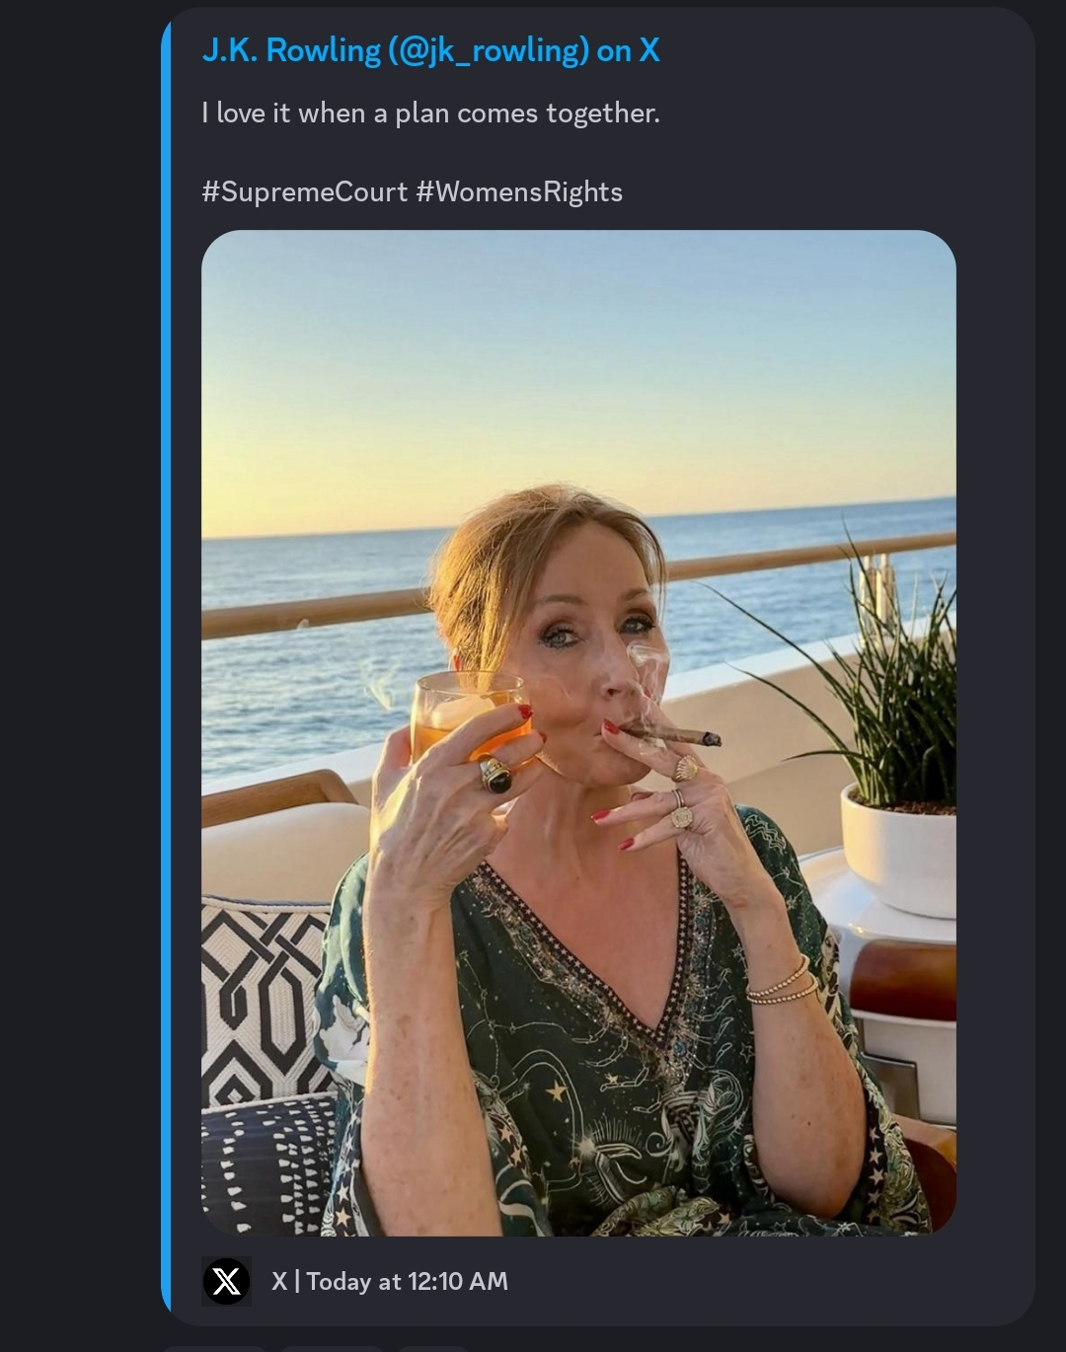The image size is (1066, 1352).
Task: Click the "on X" words in the title
Action: [628, 50]
